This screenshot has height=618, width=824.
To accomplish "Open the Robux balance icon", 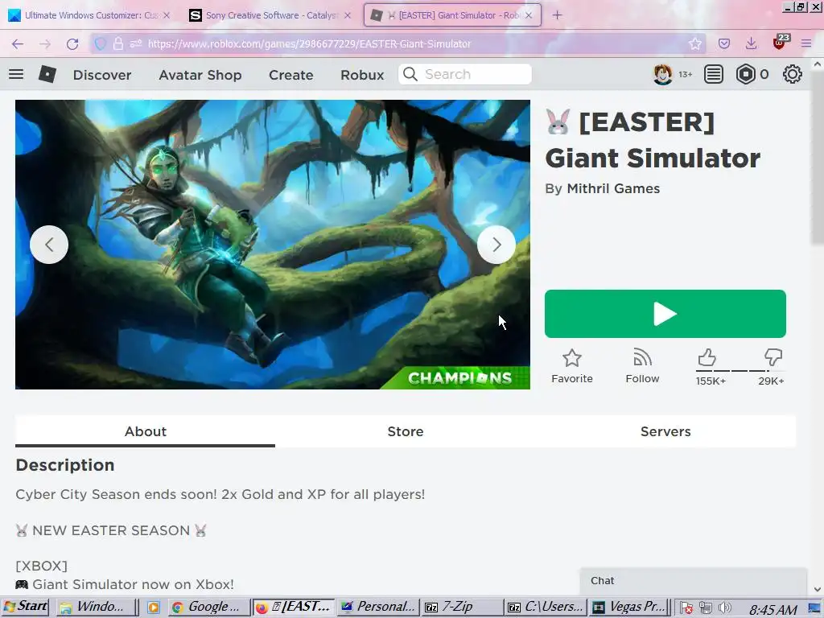I will (x=745, y=74).
